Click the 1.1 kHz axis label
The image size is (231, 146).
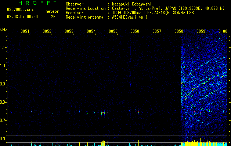(x=3, y=47)
